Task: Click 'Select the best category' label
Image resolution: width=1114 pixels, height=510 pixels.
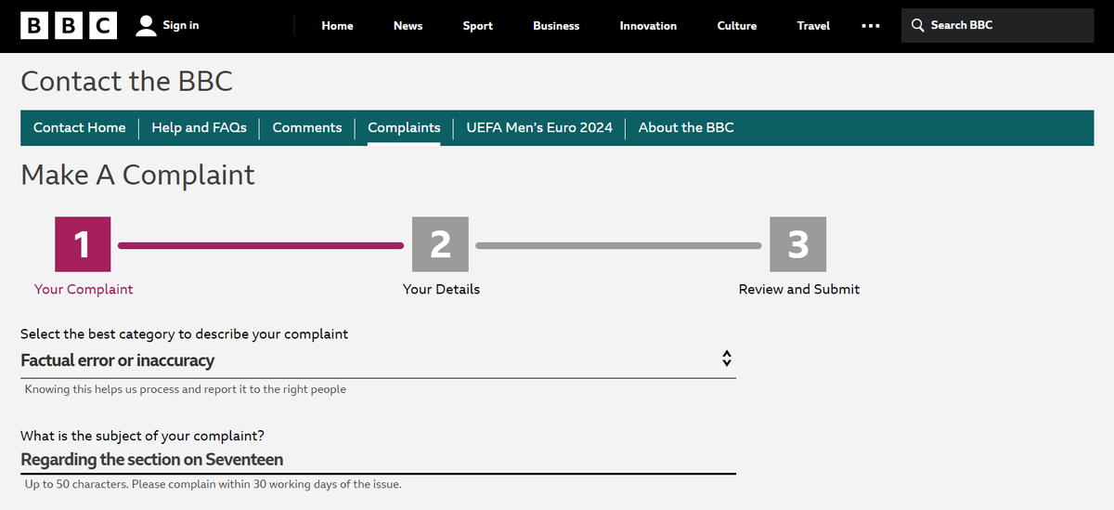Action: pyautogui.click(x=185, y=333)
